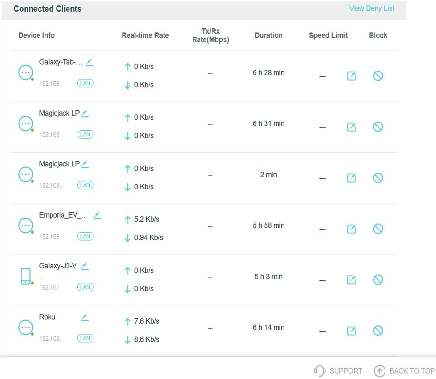
Task: Open speed limit settings for Galaxy-Tab
Action: [351, 76]
